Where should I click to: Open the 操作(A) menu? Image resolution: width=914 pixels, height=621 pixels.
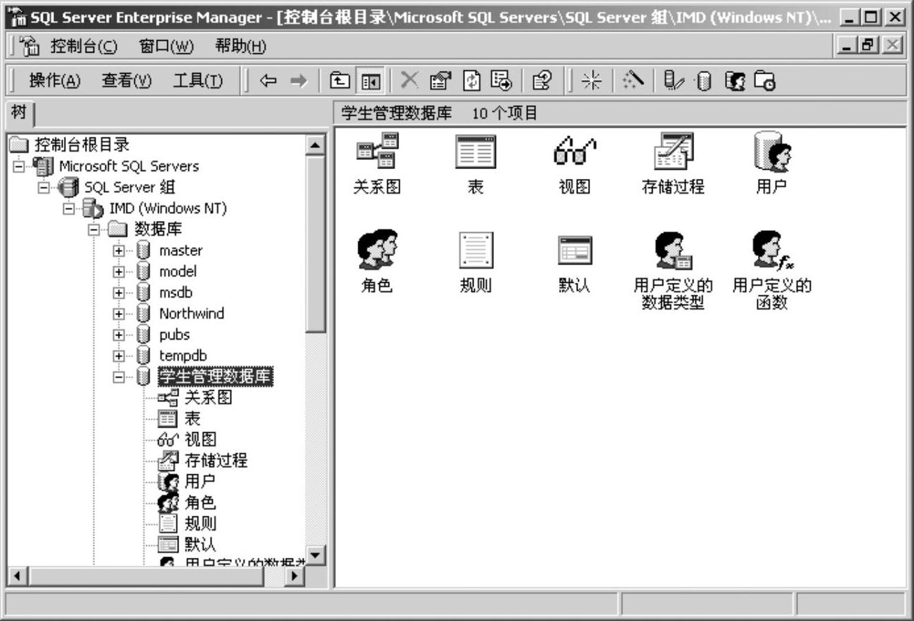pos(55,81)
